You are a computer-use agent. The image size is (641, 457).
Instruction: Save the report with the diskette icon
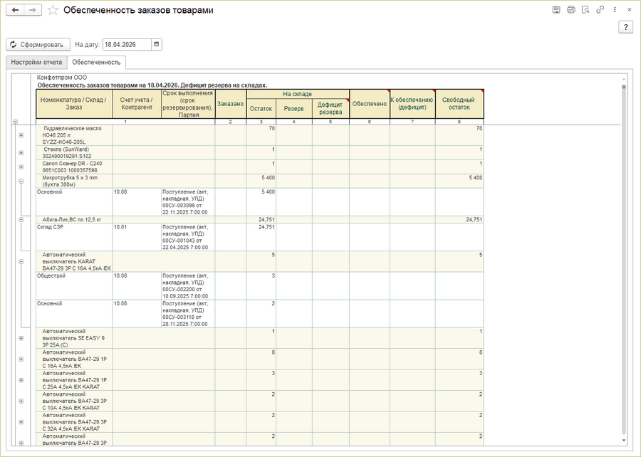point(556,10)
